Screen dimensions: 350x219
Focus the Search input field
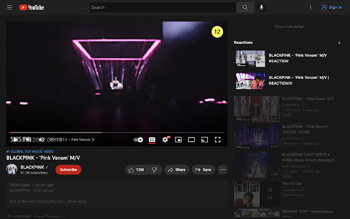(163, 7)
